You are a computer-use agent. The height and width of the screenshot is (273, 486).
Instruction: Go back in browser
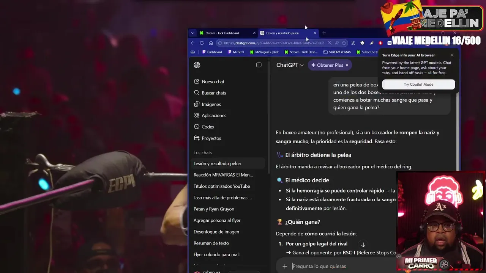point(193,43)
